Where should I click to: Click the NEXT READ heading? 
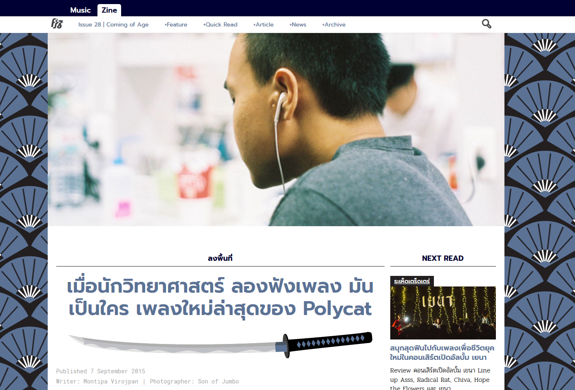(x=442, y=258)
